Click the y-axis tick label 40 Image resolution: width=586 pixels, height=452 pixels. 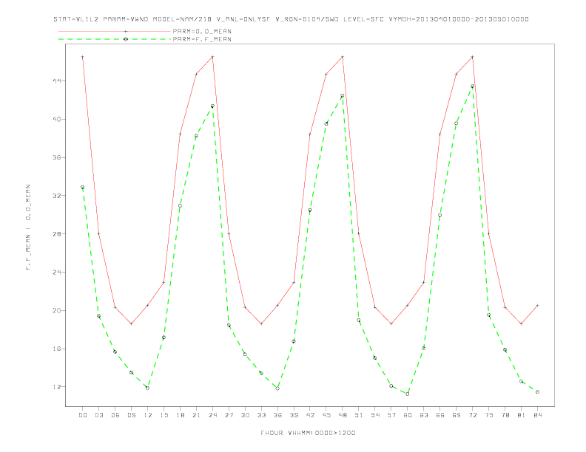tap(57, 120)
